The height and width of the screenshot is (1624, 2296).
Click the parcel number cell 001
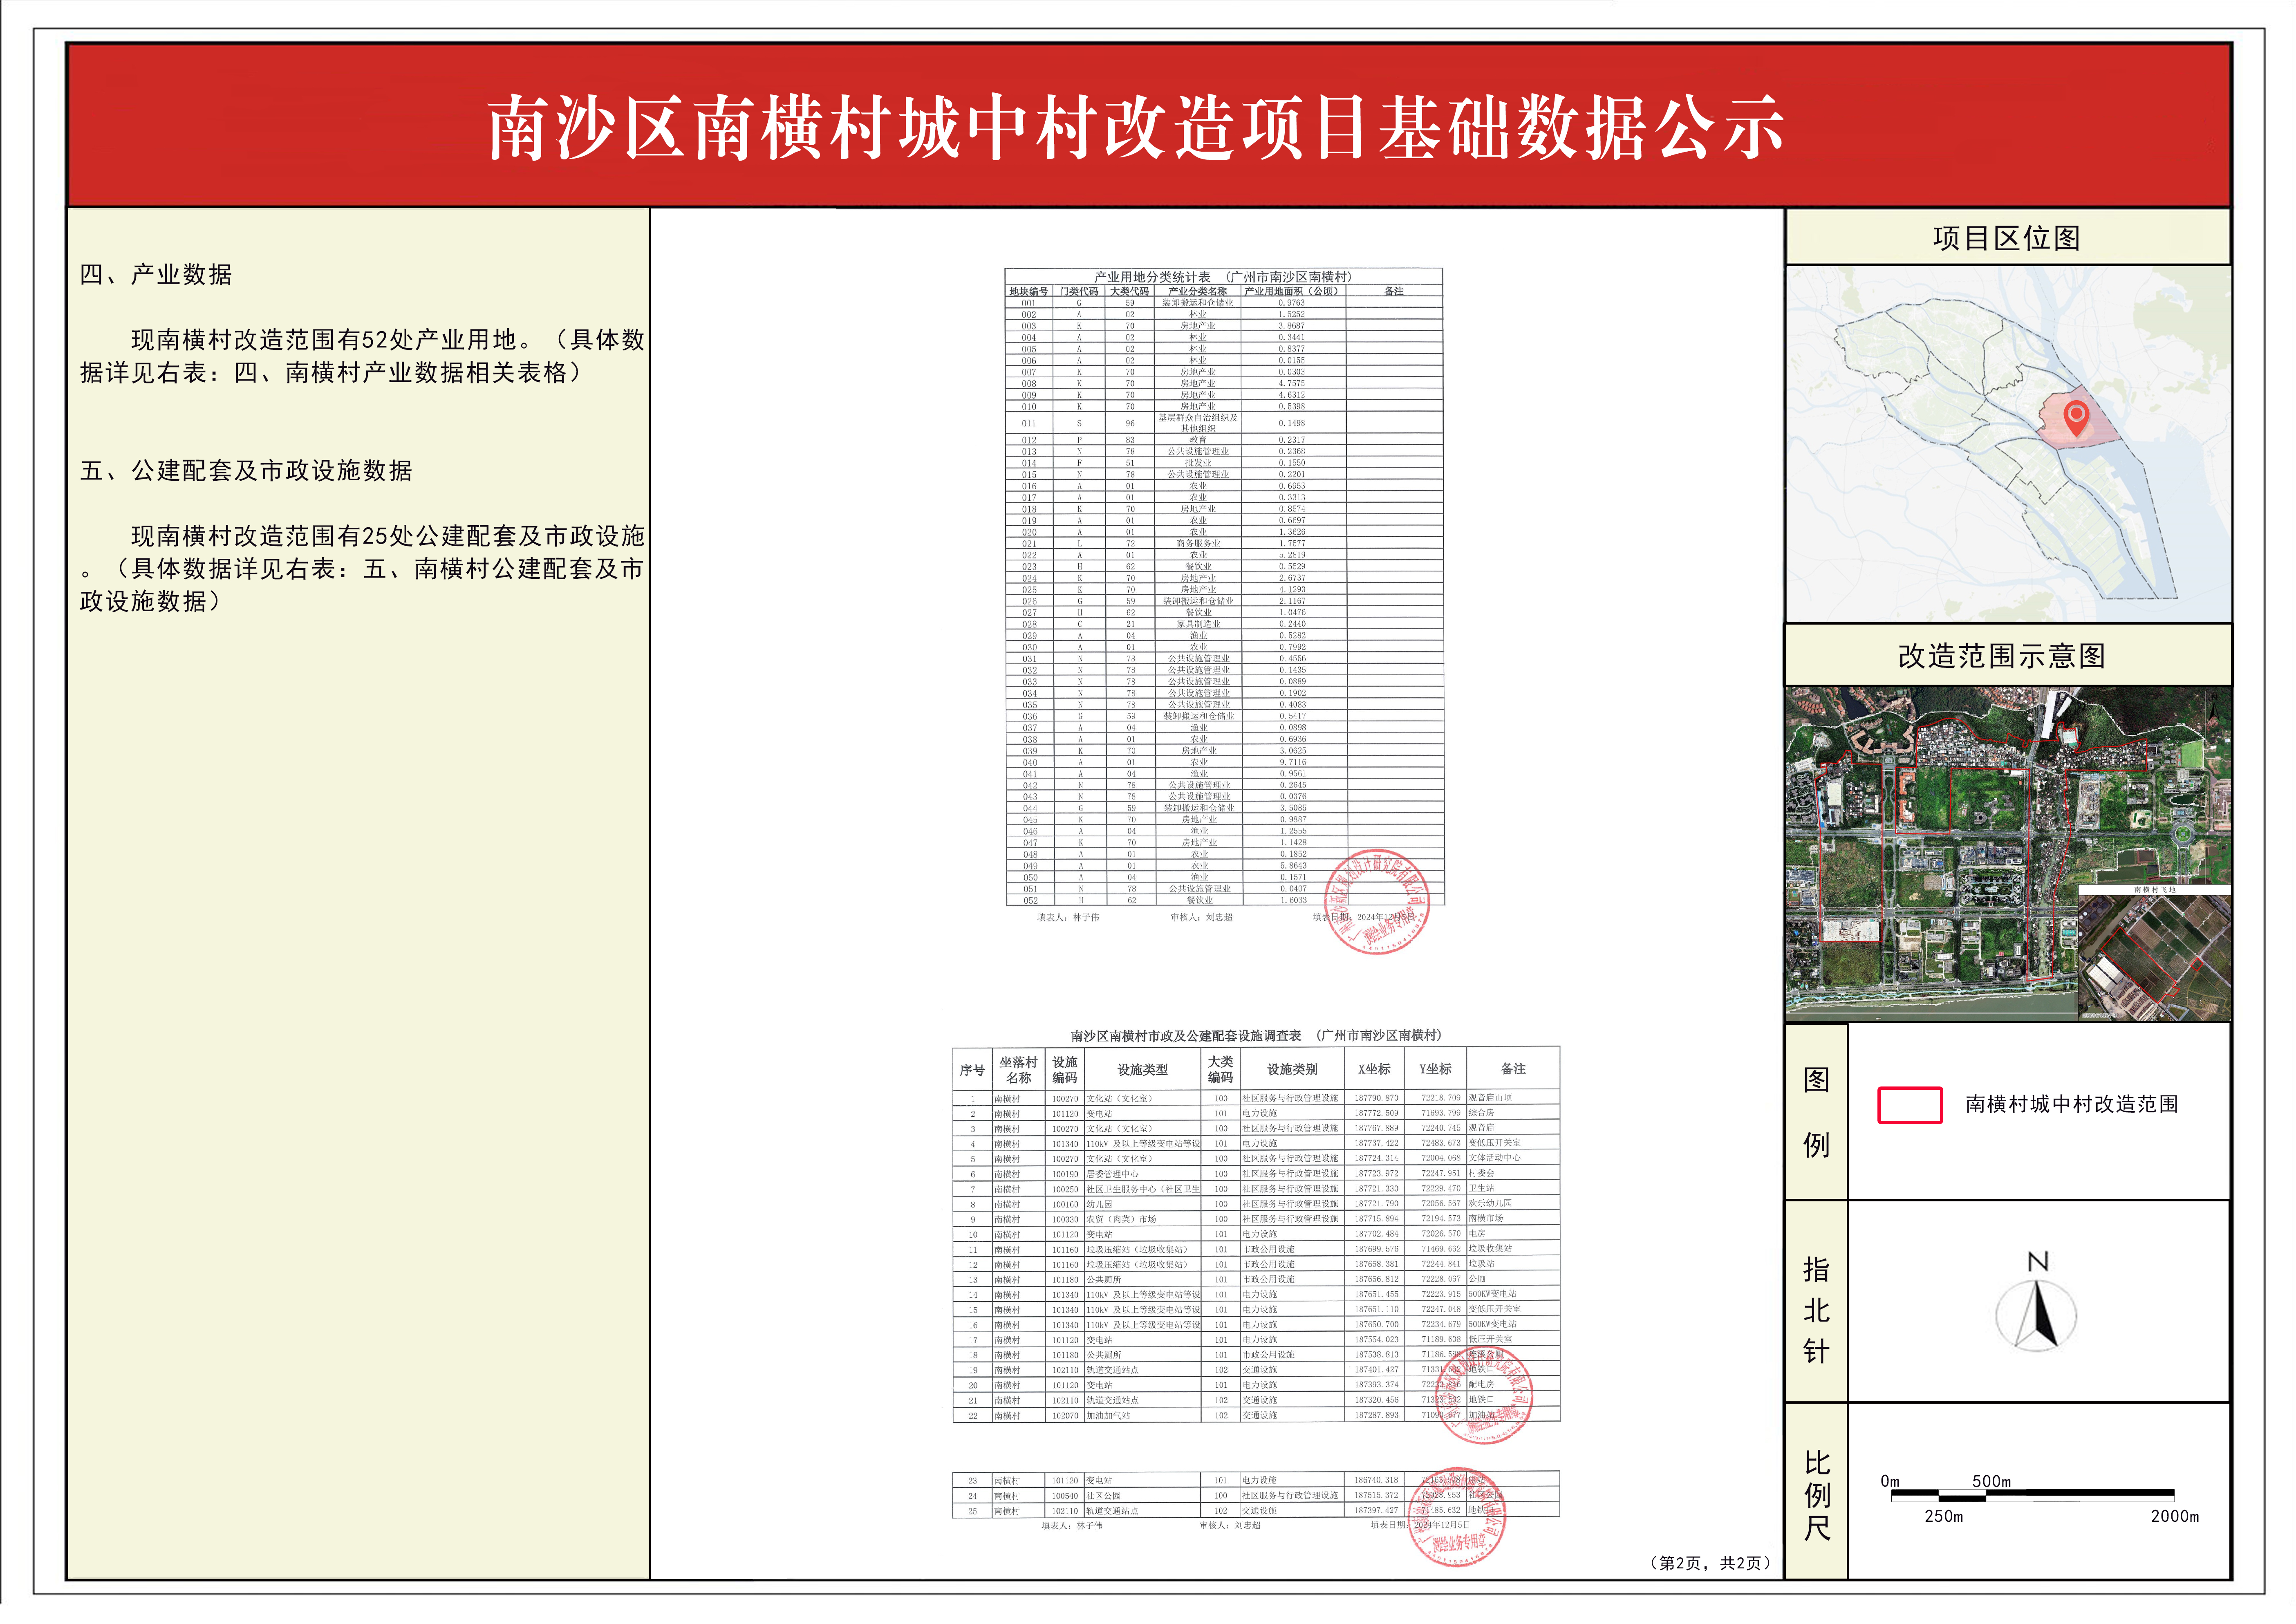pyautogui.click(x=1029, y=303)
